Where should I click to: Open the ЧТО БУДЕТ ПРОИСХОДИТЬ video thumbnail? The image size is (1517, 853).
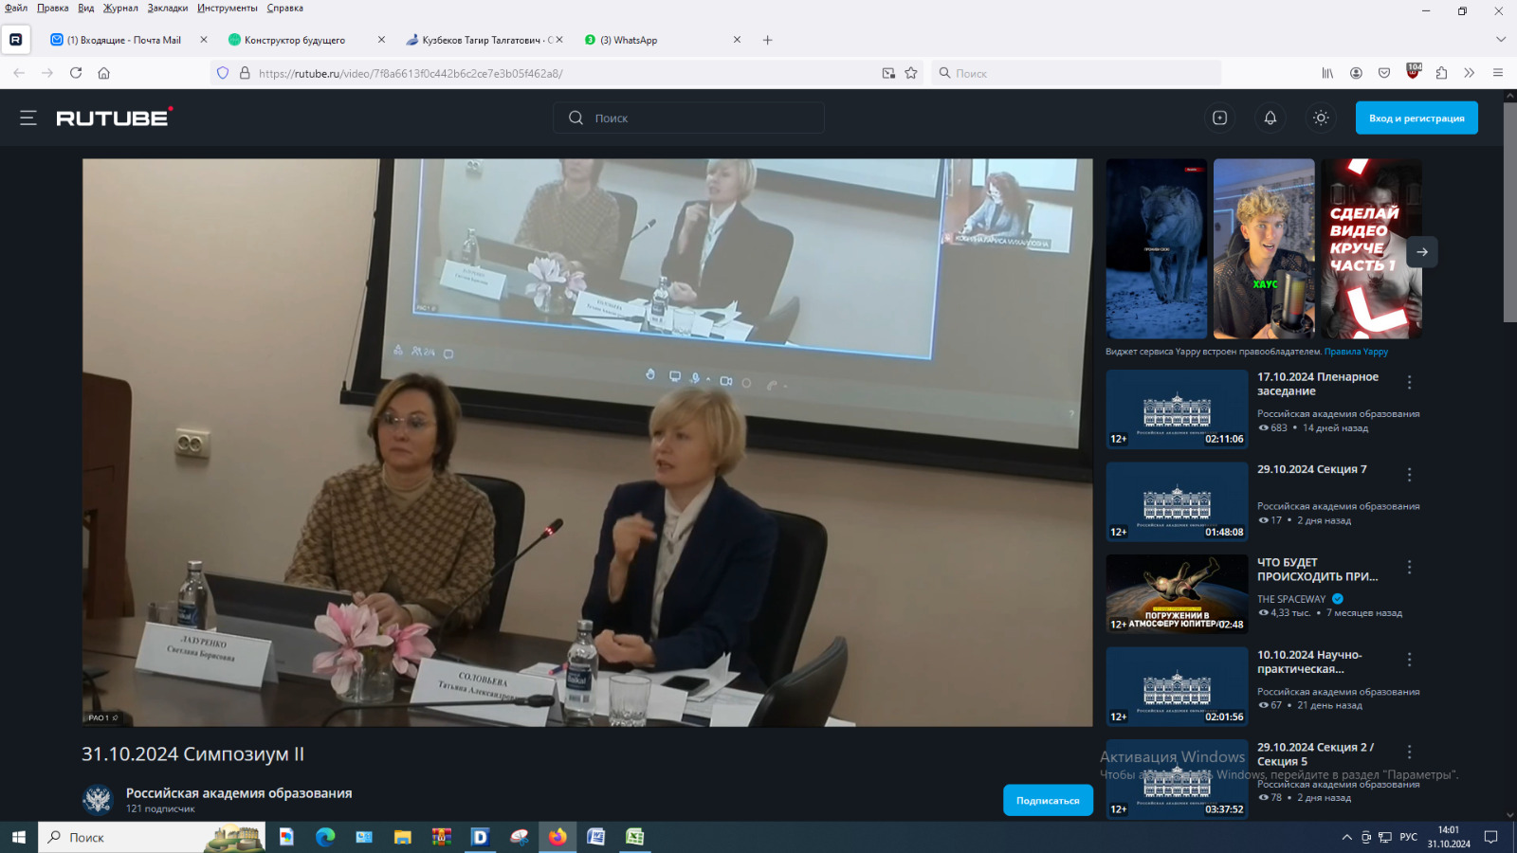point(1176,593)
